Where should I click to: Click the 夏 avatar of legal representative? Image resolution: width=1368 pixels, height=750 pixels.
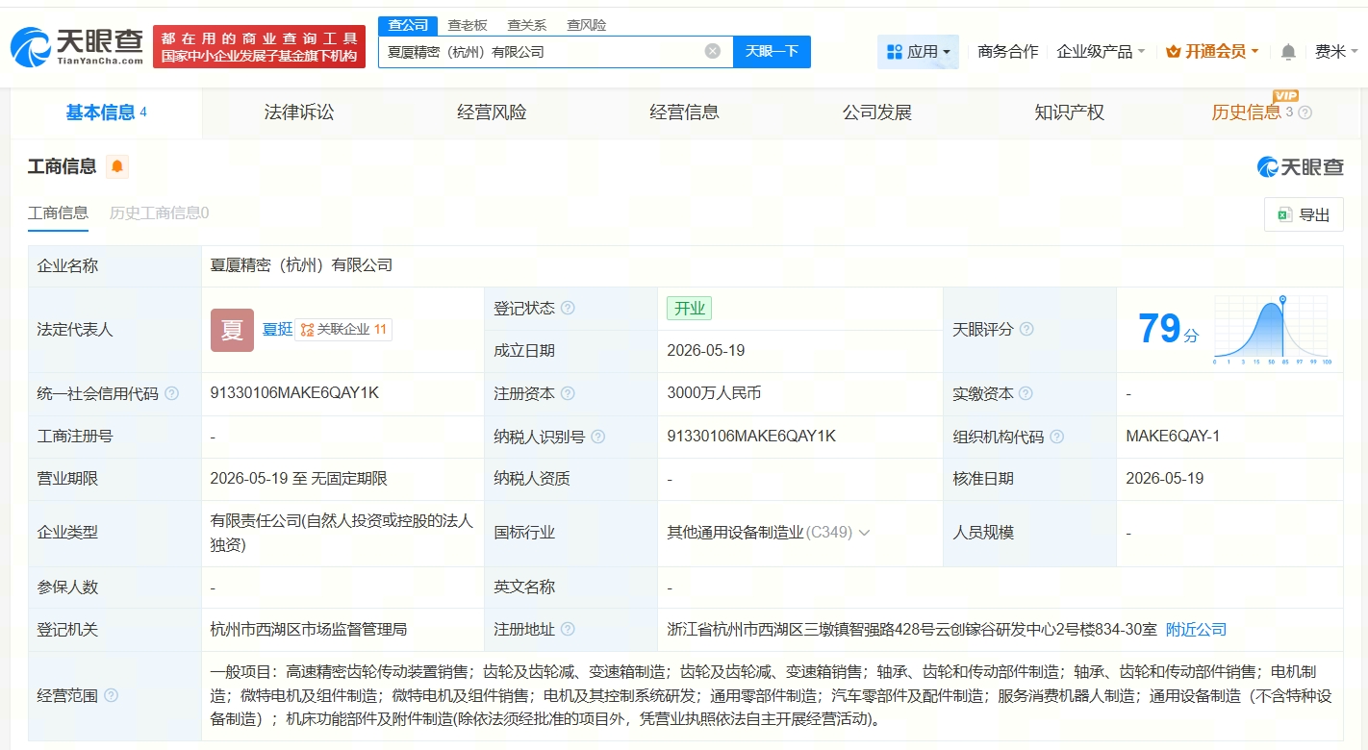tap(232, 330)
